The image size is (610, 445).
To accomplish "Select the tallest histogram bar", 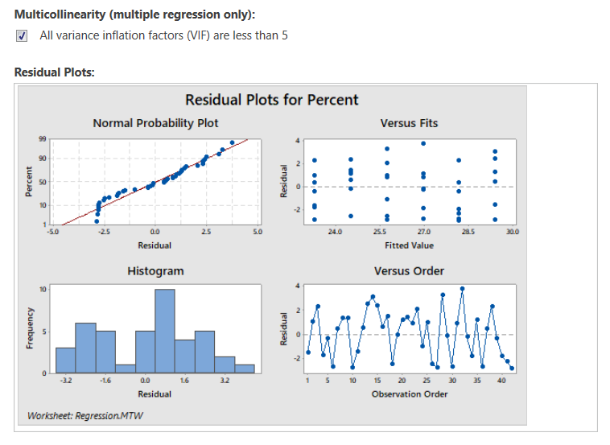I will pyautogui.click(x=165, y=332).
